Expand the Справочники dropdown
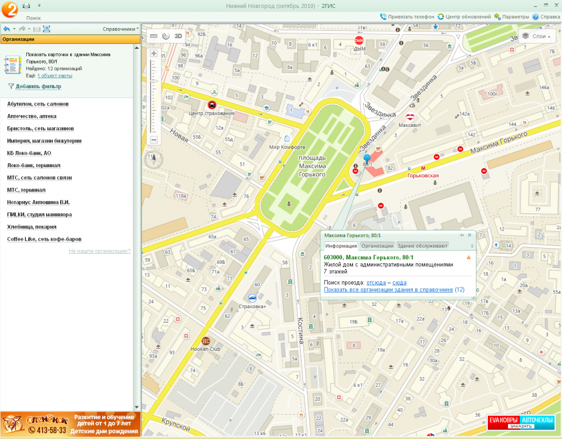 tap(120, 29)
